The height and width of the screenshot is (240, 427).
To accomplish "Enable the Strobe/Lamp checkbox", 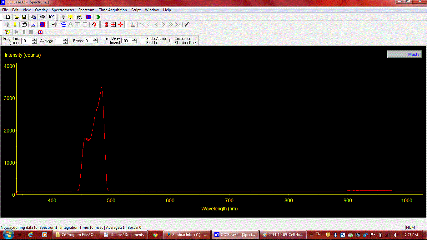I will [x=143, y=41].
